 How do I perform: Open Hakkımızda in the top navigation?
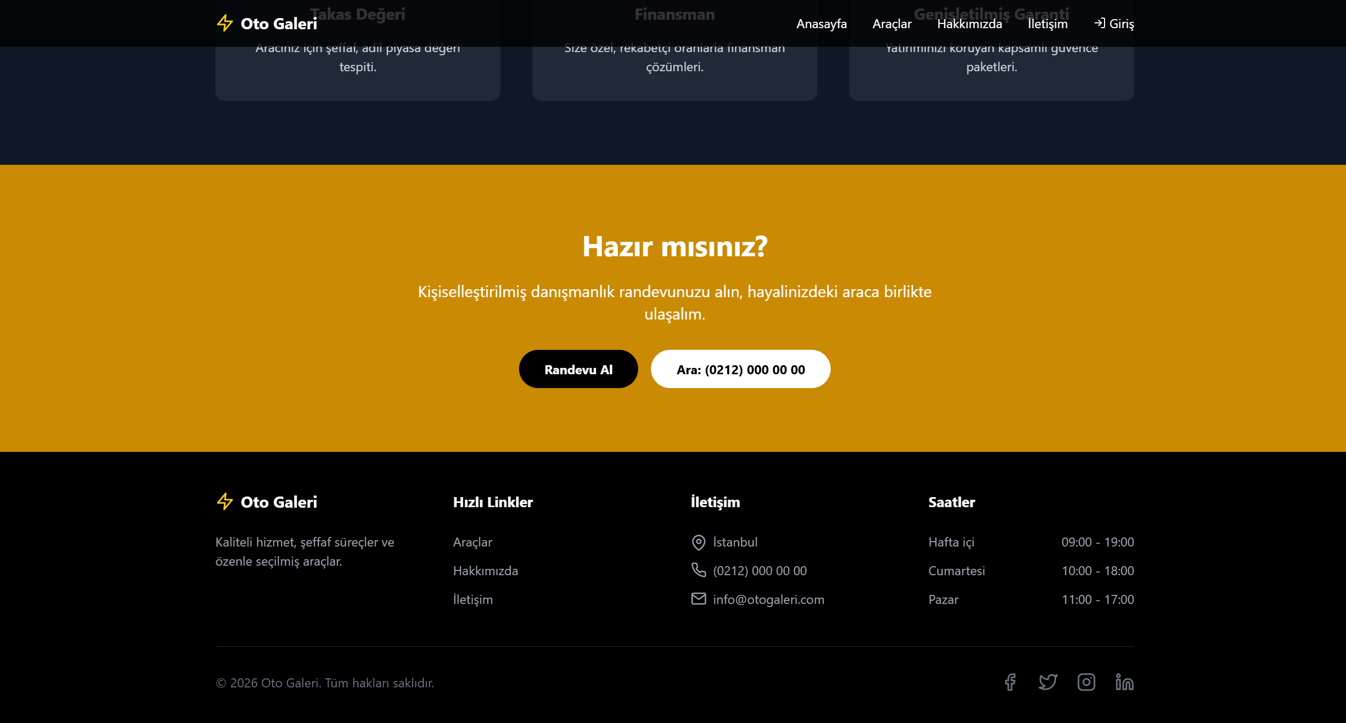969,24
